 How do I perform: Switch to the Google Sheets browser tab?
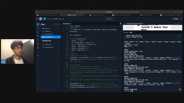(121, 15)
